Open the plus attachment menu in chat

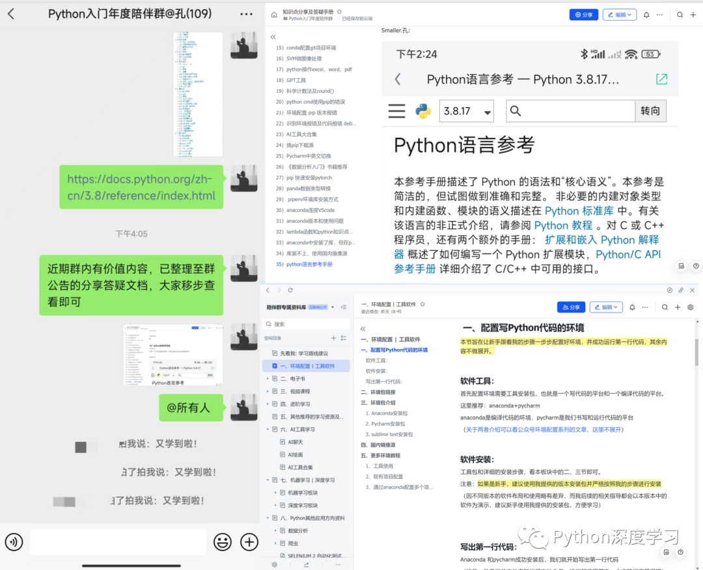point(249,542)
